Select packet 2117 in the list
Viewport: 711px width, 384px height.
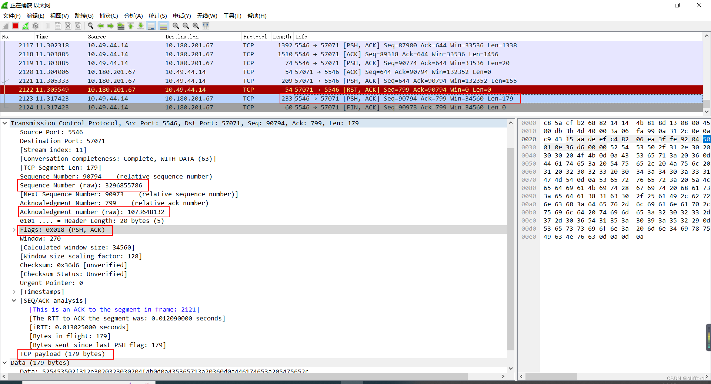(x=351, y=45)
